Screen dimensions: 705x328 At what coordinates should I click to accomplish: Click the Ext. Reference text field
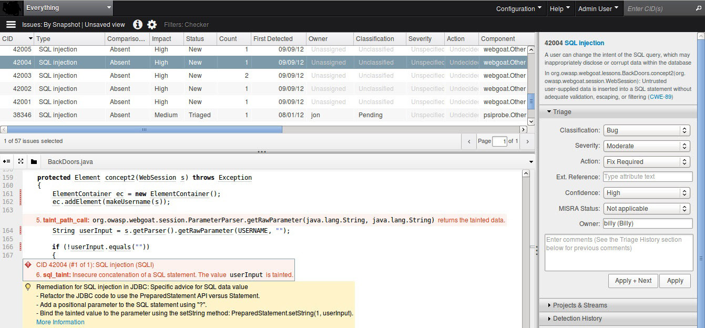click(x=648, y=177)
